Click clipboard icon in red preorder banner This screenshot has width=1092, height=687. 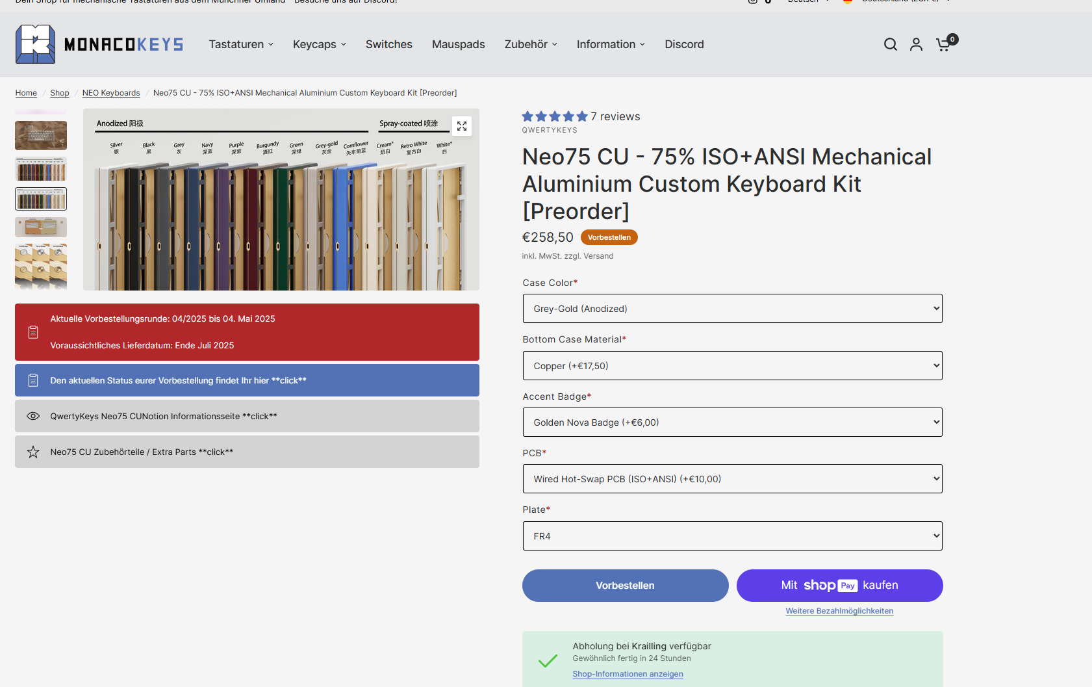pos(33,332)
